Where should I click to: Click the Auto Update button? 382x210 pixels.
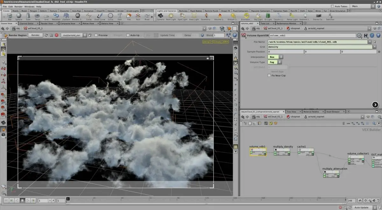(361, 207)
